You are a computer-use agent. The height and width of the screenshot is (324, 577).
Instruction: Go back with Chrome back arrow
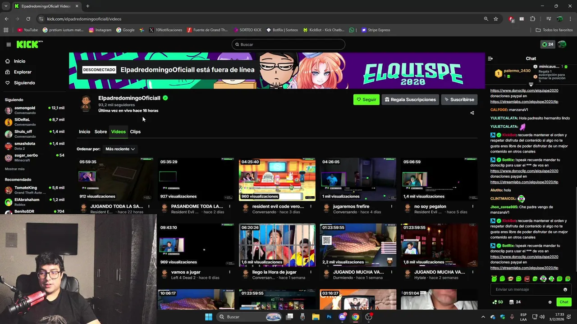[6, 19]
